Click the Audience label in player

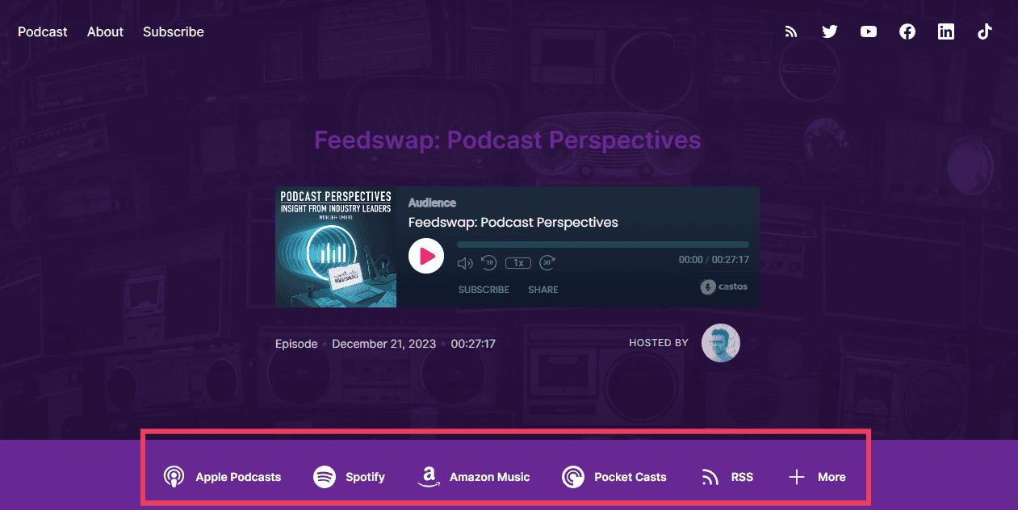(x=432, y=203)
